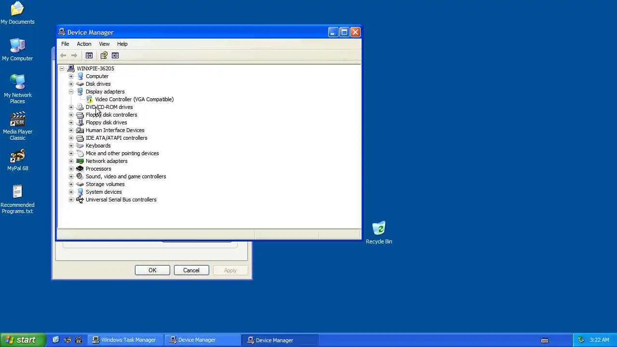The image size is (617, 347).
Task: Click the 3:22 AM taskbar clock
Action: click(600, 340)
